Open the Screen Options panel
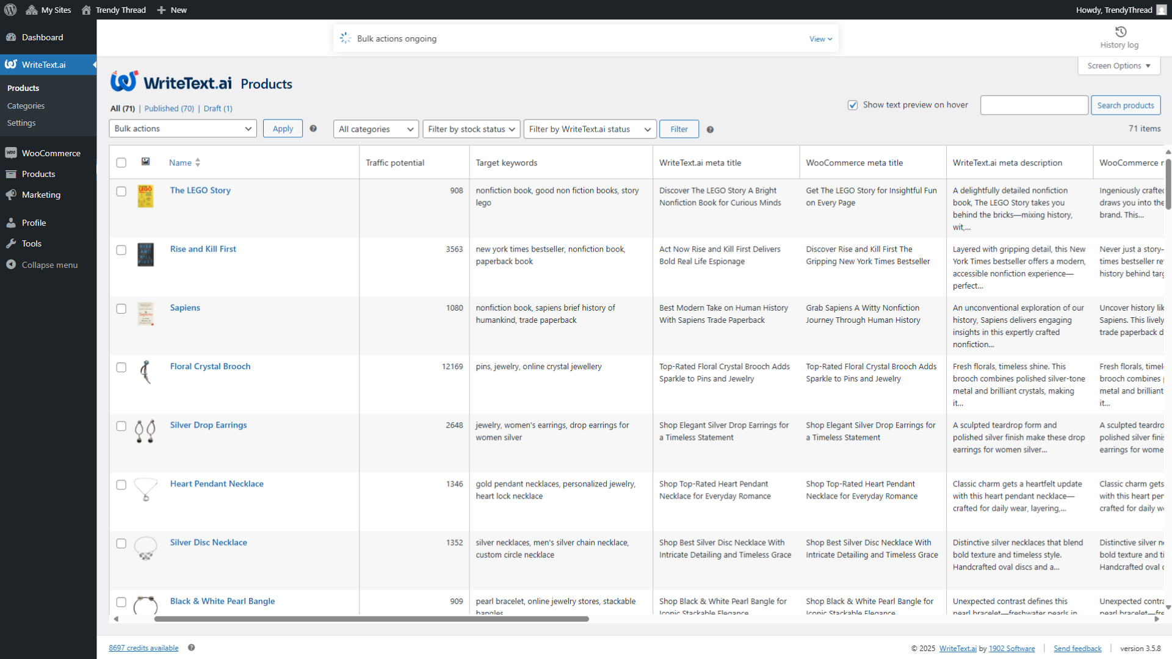 [x=1119, y=65]
